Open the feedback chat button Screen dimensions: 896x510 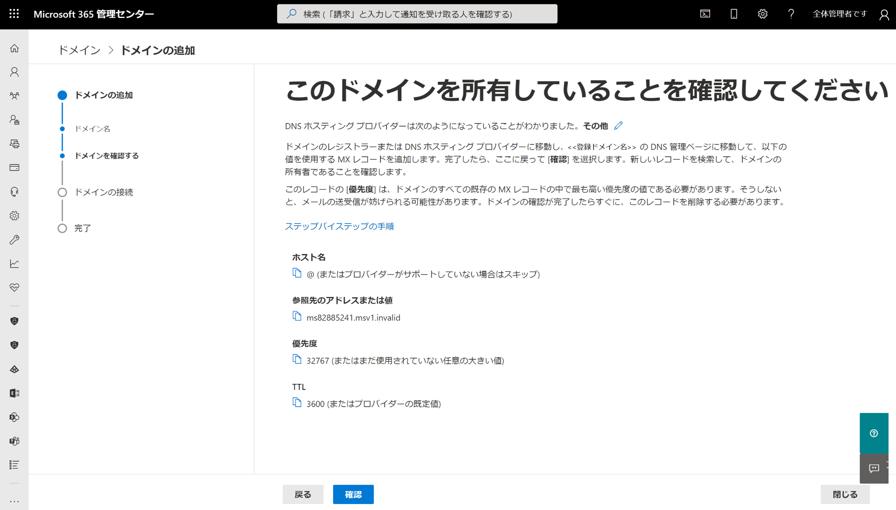874,468
